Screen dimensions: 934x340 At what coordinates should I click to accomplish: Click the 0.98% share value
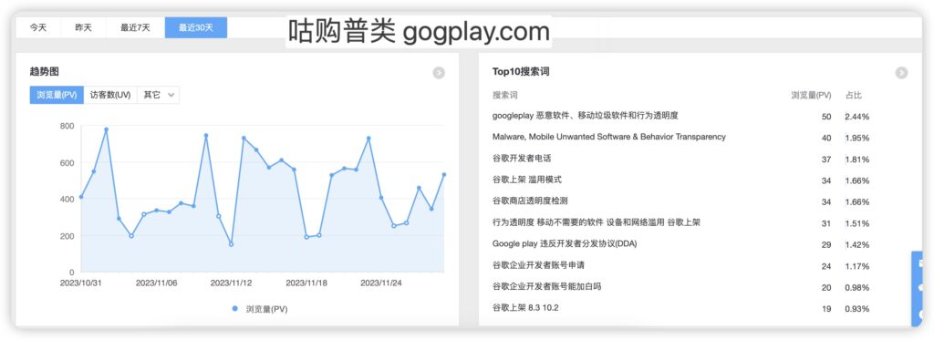click(x=857, y=288)
